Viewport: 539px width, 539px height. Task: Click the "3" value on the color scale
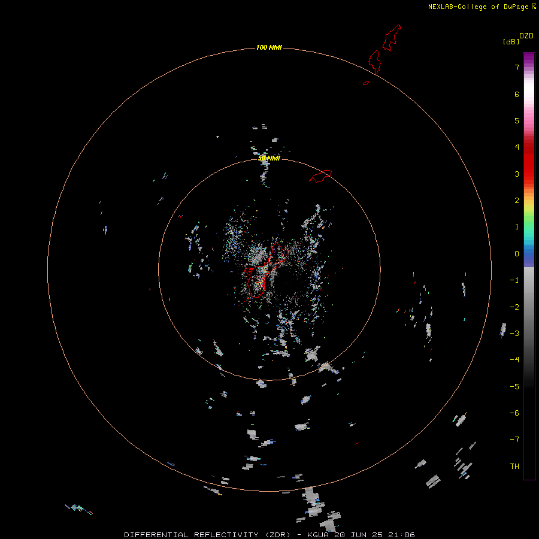click(x=517, y=174)
